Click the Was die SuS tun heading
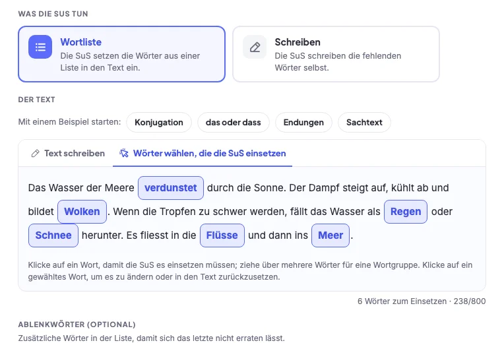Image resolution: width=504 pixels, height=343 pixels. point(53,14)
